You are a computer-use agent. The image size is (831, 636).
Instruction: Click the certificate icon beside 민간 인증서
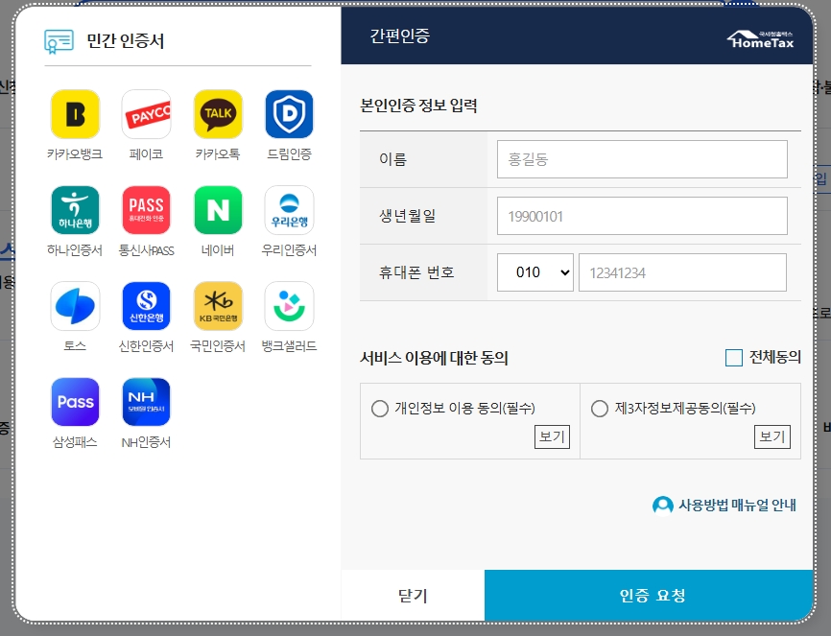click(x=59, y=41)
